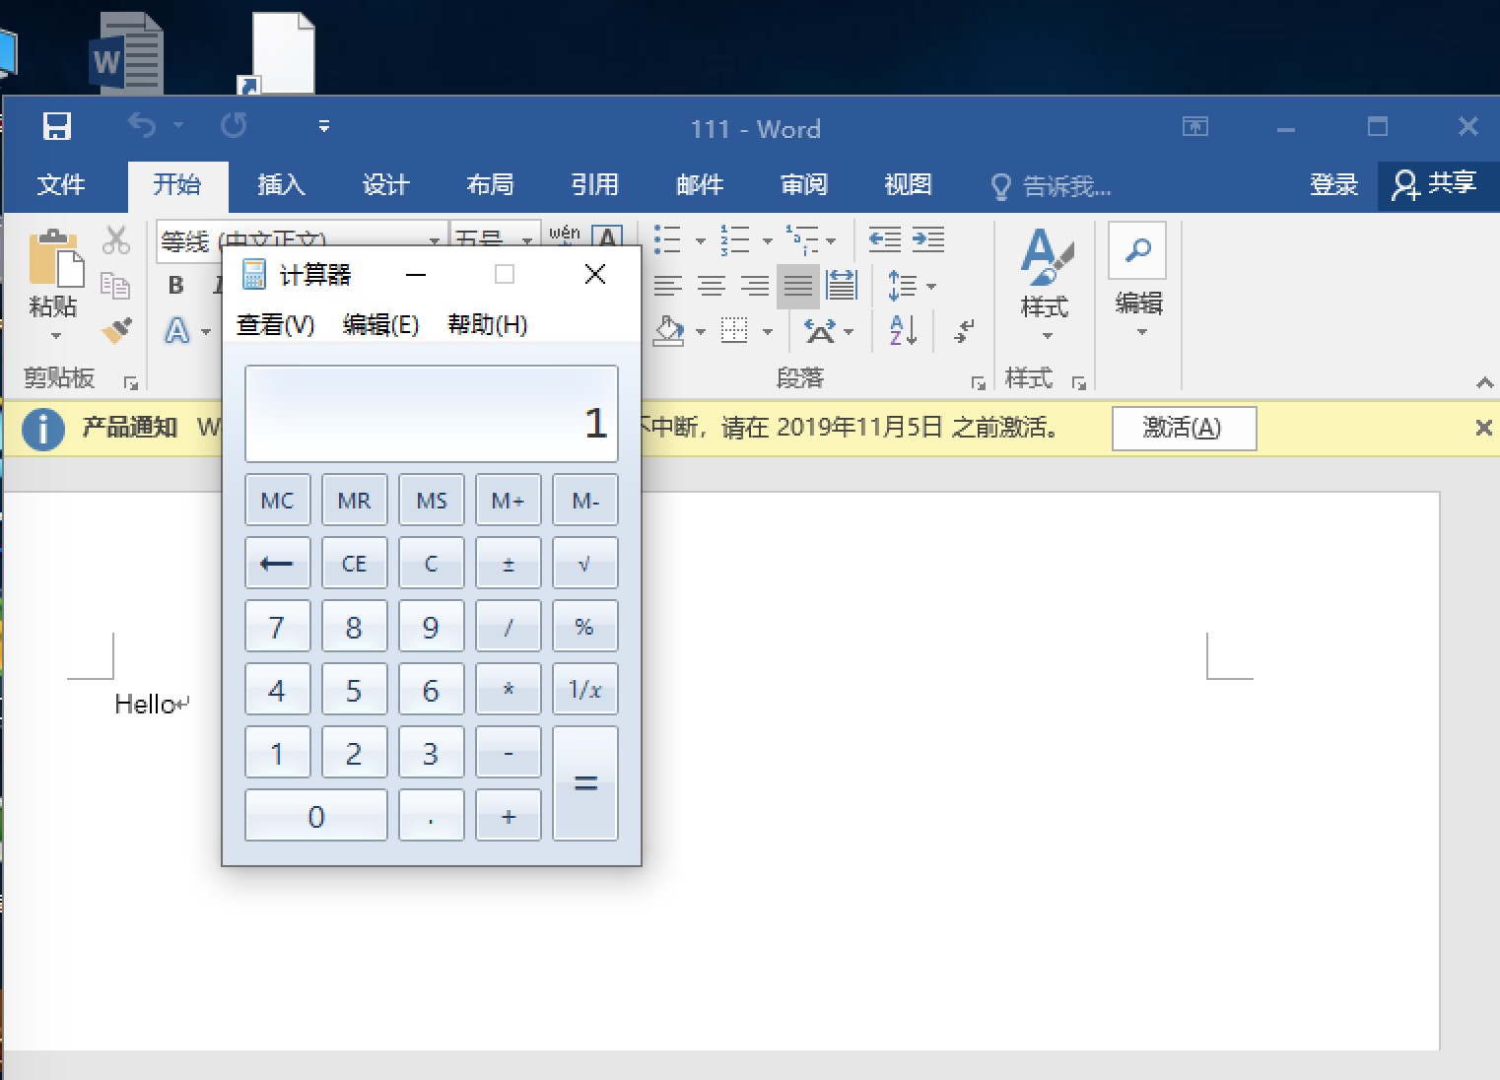The height and width of the screenshot is (1080, 1500).
Task: Save the document using the floppy disk icon
Action: [57, 126]
